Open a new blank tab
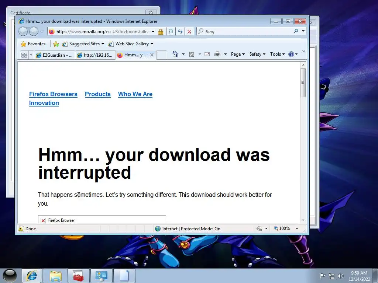 click(x=162, y=55)
